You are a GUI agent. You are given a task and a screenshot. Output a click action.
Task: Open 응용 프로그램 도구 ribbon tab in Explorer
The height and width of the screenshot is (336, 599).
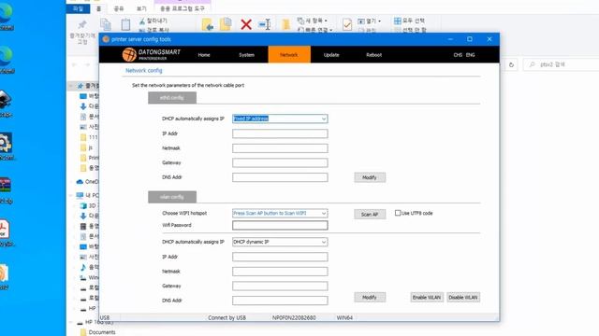tap(183, 8)
